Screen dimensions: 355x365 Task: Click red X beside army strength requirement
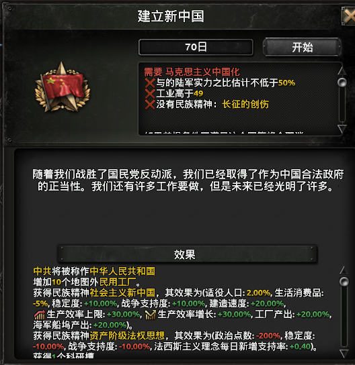pos(150,83)
